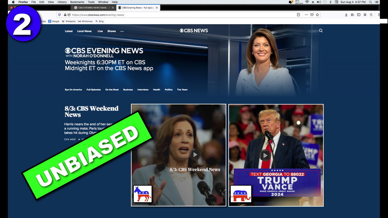The width and height of the screenshot is (388, 218).
Task: Toggle Reader View icon in address bar
Action: pyautogui.click(x=298, y=15)
